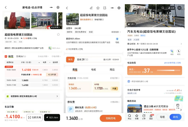188x127 pixels.
Task: Open 计费详情 for parking fee
Action: 115,102
